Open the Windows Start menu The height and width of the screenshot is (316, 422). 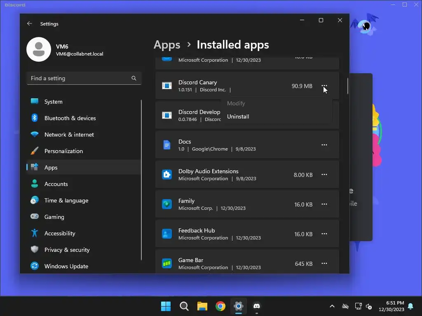166,306
